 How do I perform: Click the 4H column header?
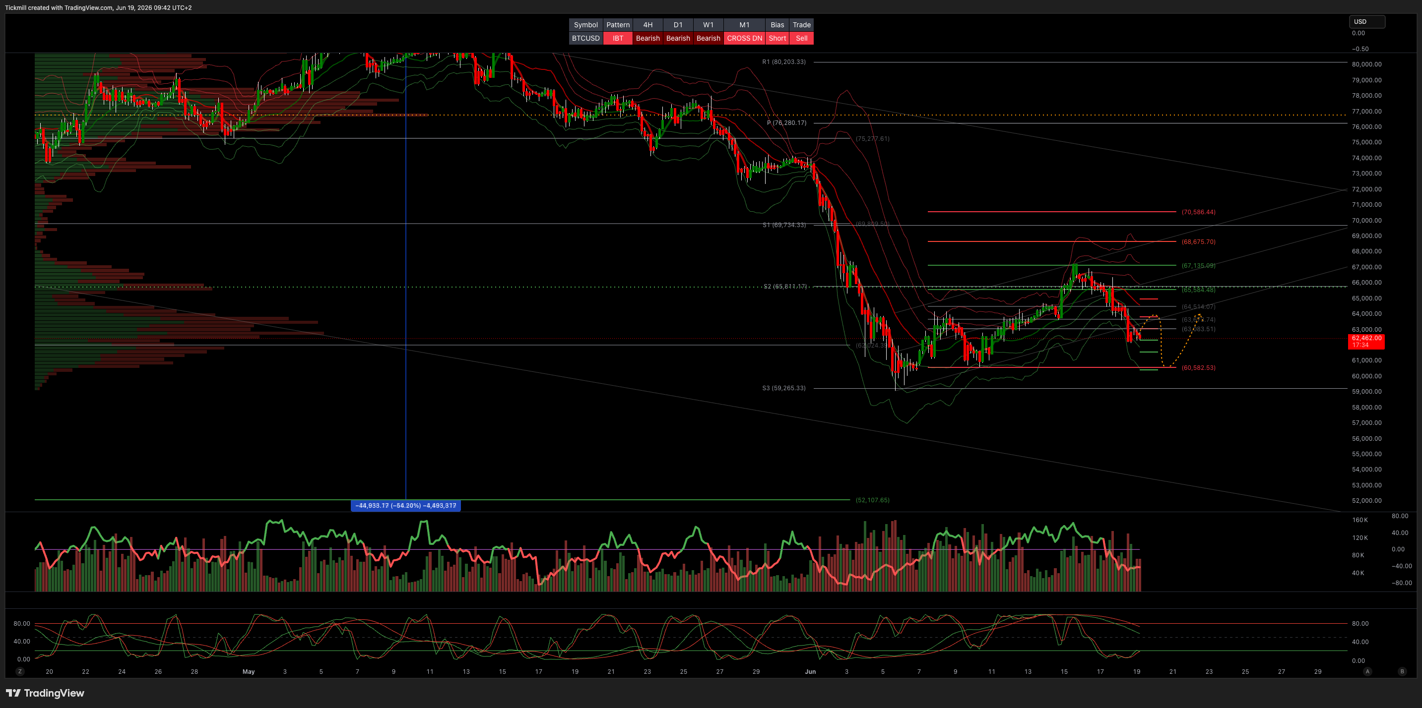[x=647, y=25]
